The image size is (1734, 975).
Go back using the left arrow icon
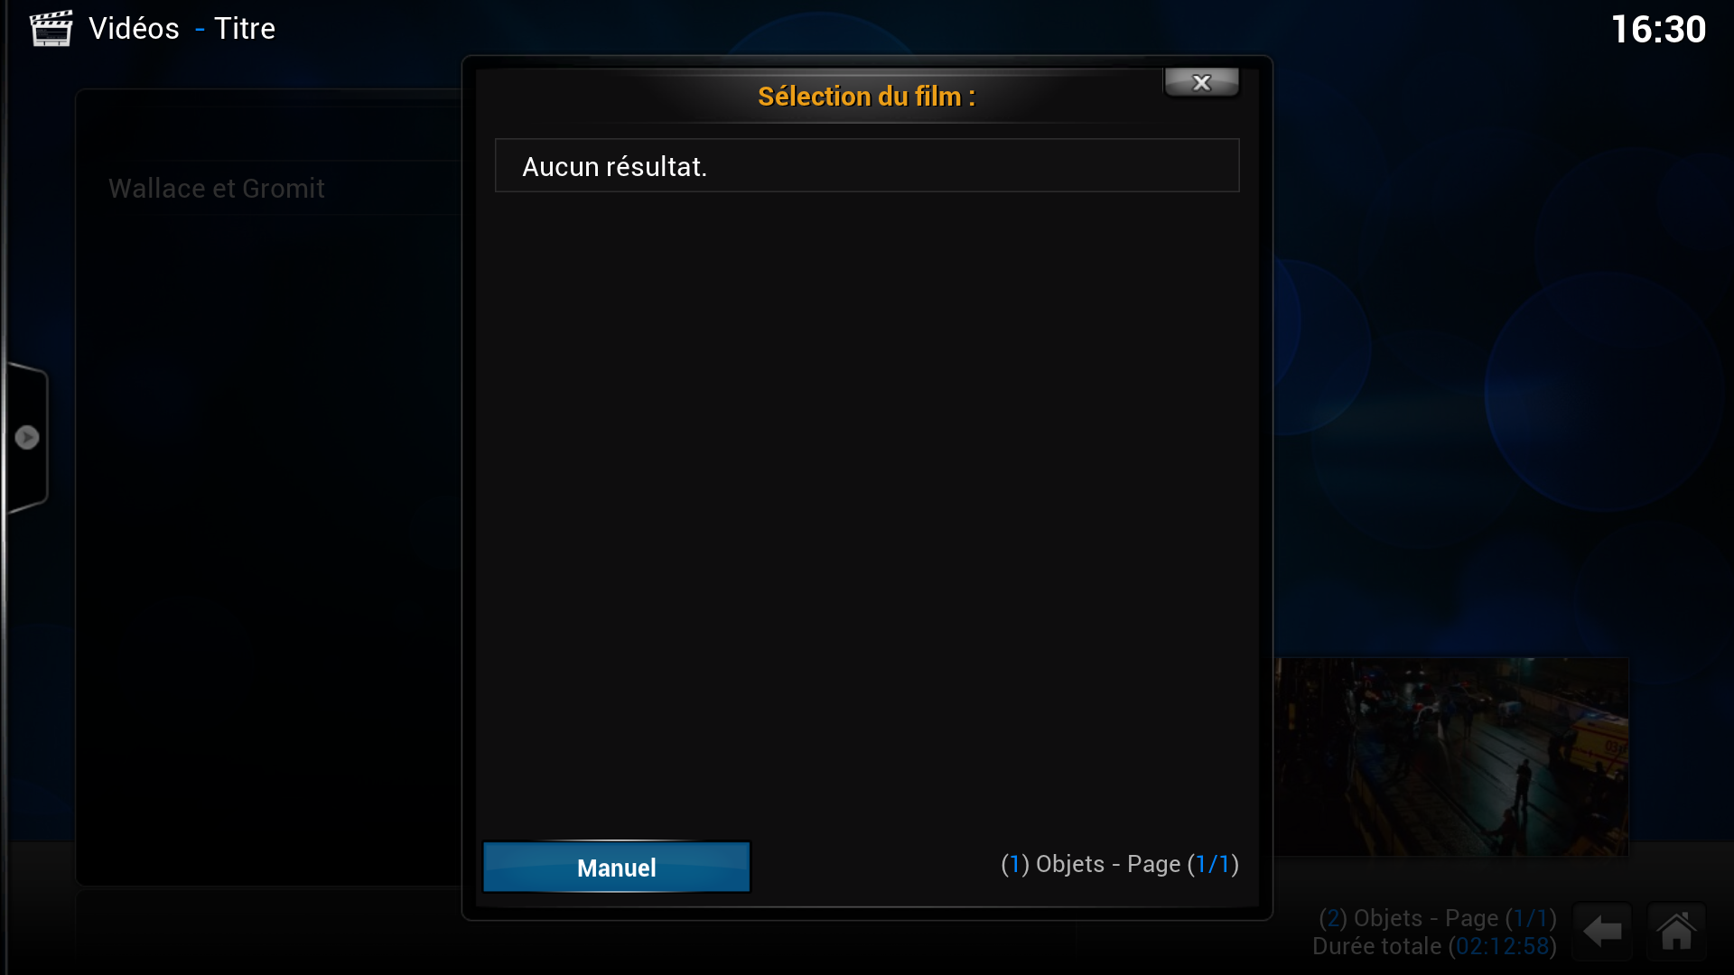click(x=1603, y=931)
